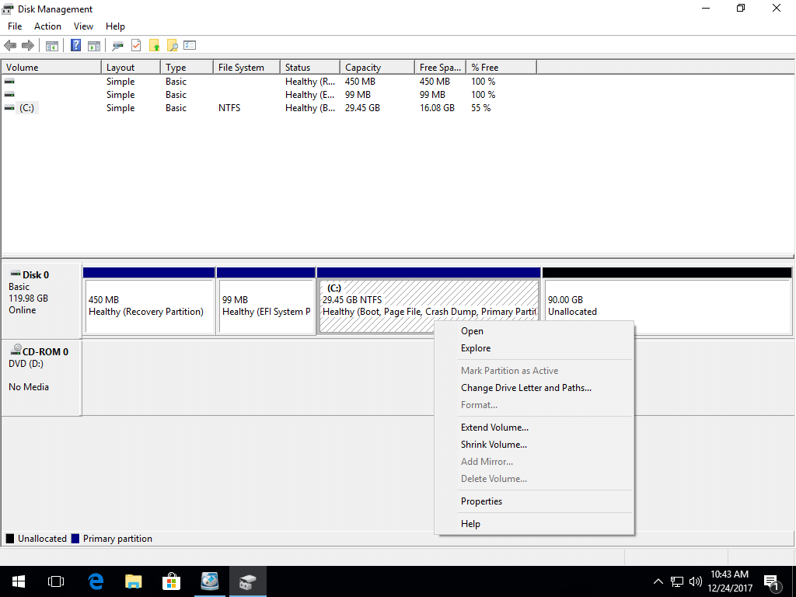
Task: Sort by the Status column header
Action: click(x=309, y=68)
